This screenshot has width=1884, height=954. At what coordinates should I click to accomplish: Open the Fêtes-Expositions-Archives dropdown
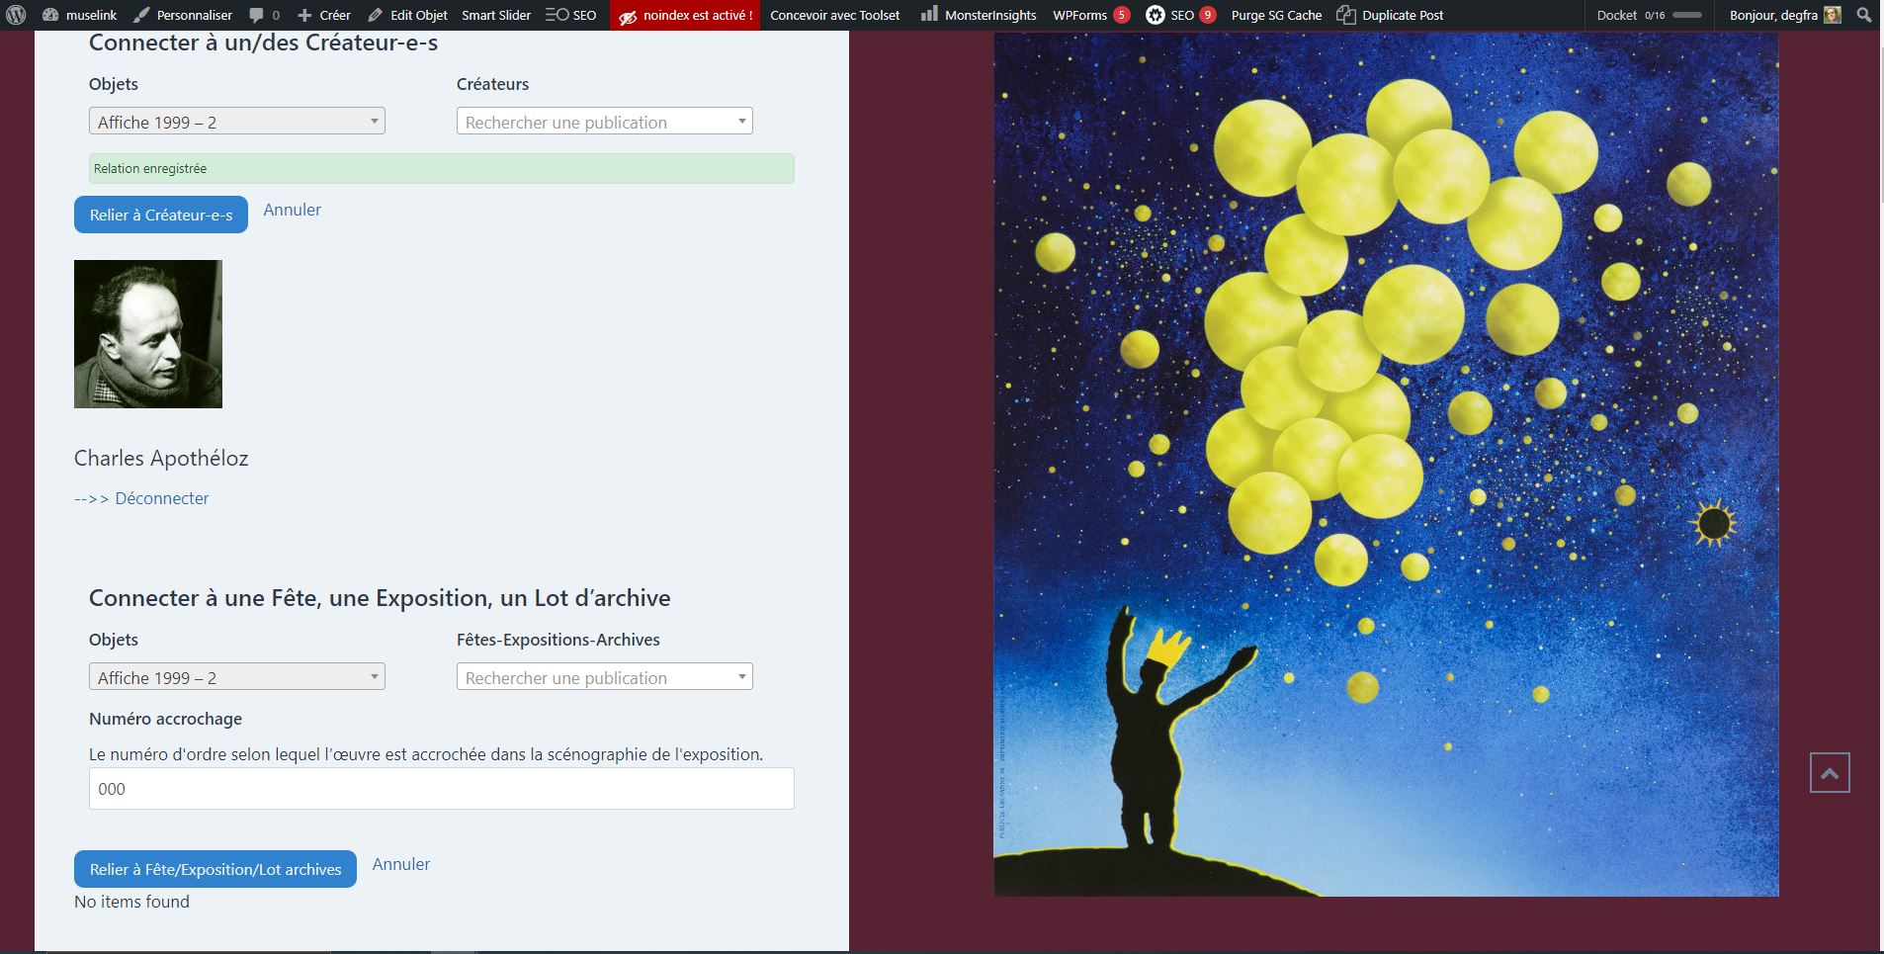coord(605,677)
